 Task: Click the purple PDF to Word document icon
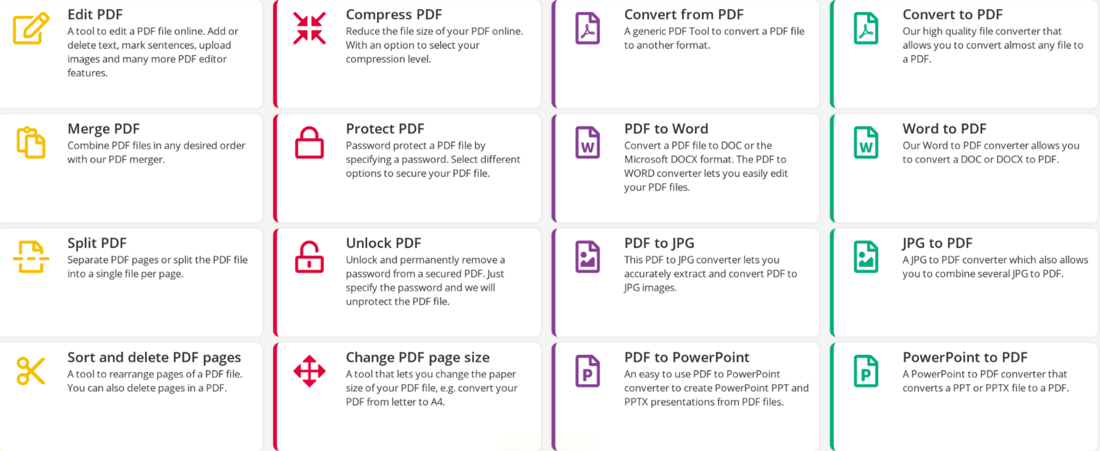588,143
